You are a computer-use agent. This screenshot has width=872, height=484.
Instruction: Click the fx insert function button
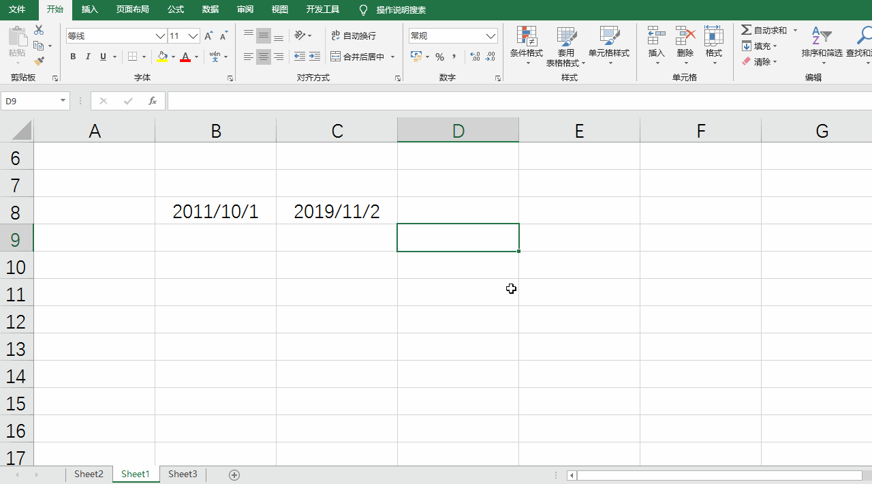tap(153, 101)
